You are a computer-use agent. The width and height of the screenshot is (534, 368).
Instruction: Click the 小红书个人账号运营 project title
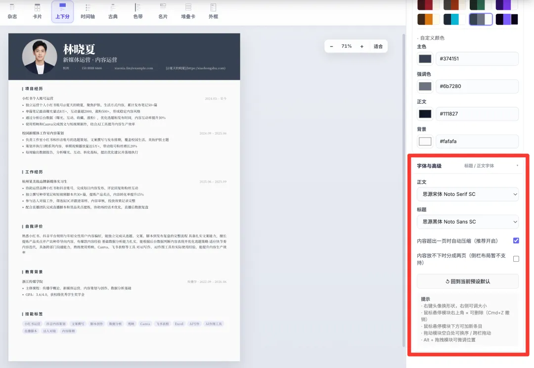tap(38, 98)
